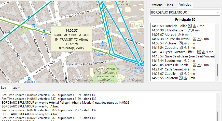Viewport: 222px width, 121px height.
Task: Click the bicycle share station icon on map
Action: (34, 26)
